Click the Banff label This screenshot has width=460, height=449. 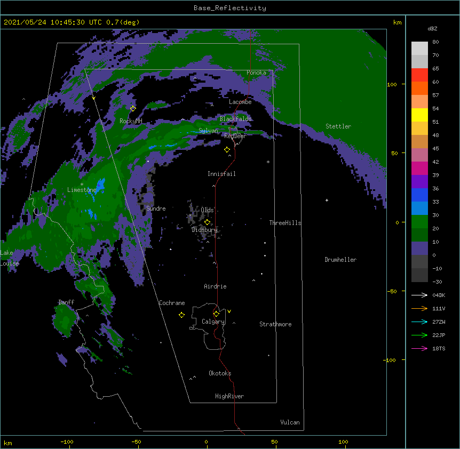[66, 302]
